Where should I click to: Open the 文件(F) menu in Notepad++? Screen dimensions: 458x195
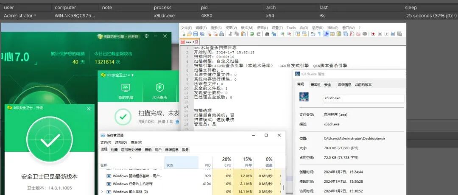(186, 28)
